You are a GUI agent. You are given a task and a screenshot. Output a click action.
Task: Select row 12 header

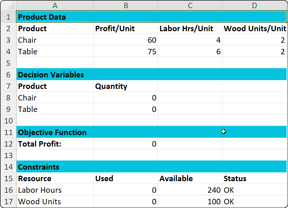click(8, 144)
